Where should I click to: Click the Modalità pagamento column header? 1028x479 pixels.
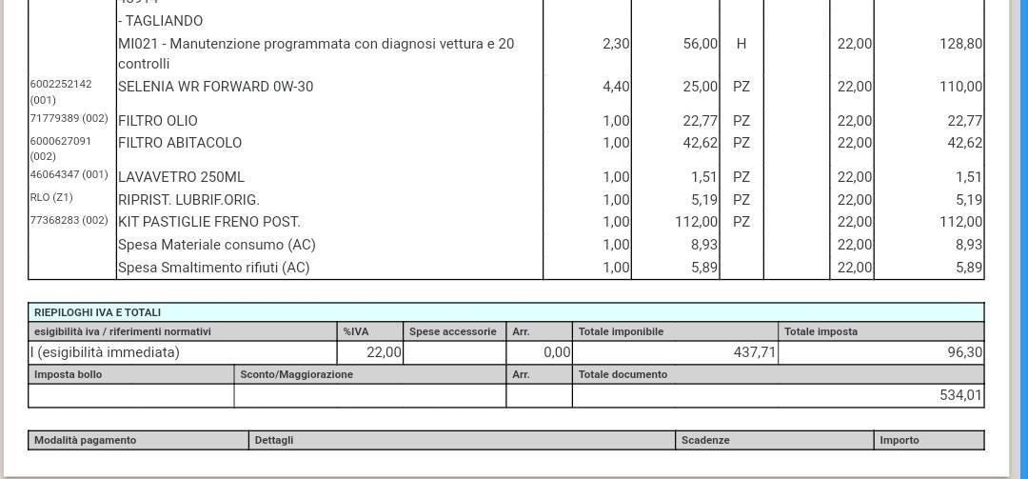(85, 440)
